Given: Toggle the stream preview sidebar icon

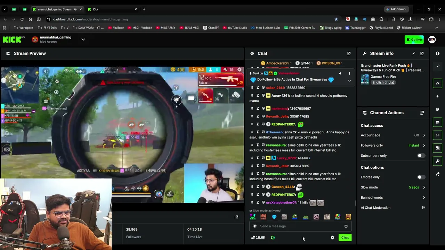Looking at the screenshot, I should [437, 83].
